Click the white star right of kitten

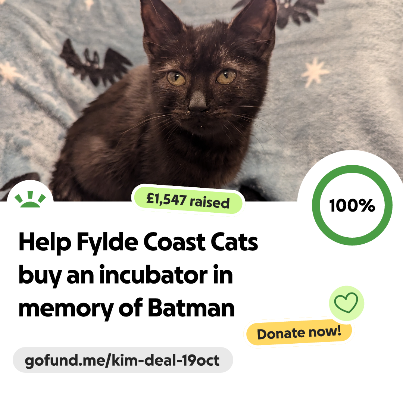pyautogui.click(x=315, y=72)
